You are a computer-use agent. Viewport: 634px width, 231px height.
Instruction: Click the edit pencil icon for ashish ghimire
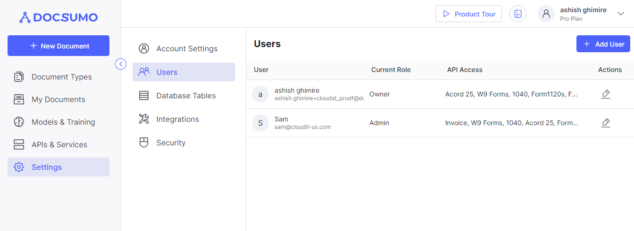(x=606, y=94)
